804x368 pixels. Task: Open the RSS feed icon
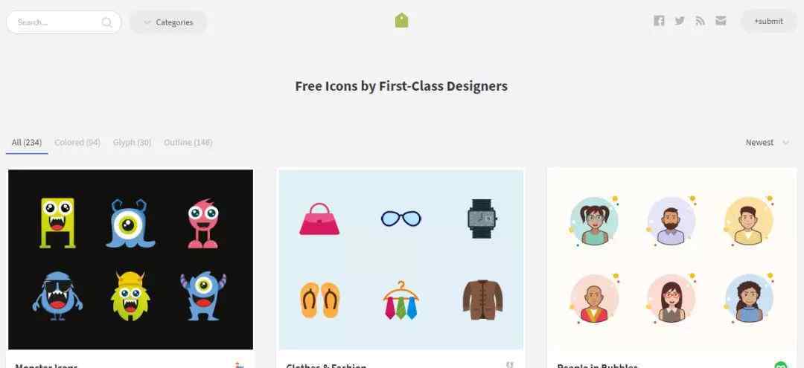[700, 21]
